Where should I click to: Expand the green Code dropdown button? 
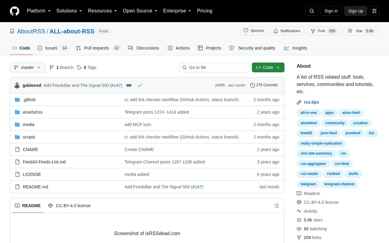[x=268, y=67]
